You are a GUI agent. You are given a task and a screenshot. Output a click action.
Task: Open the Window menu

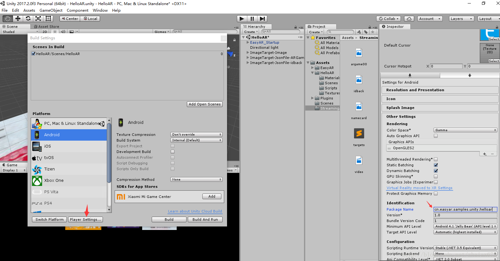[x=100, y=10]
